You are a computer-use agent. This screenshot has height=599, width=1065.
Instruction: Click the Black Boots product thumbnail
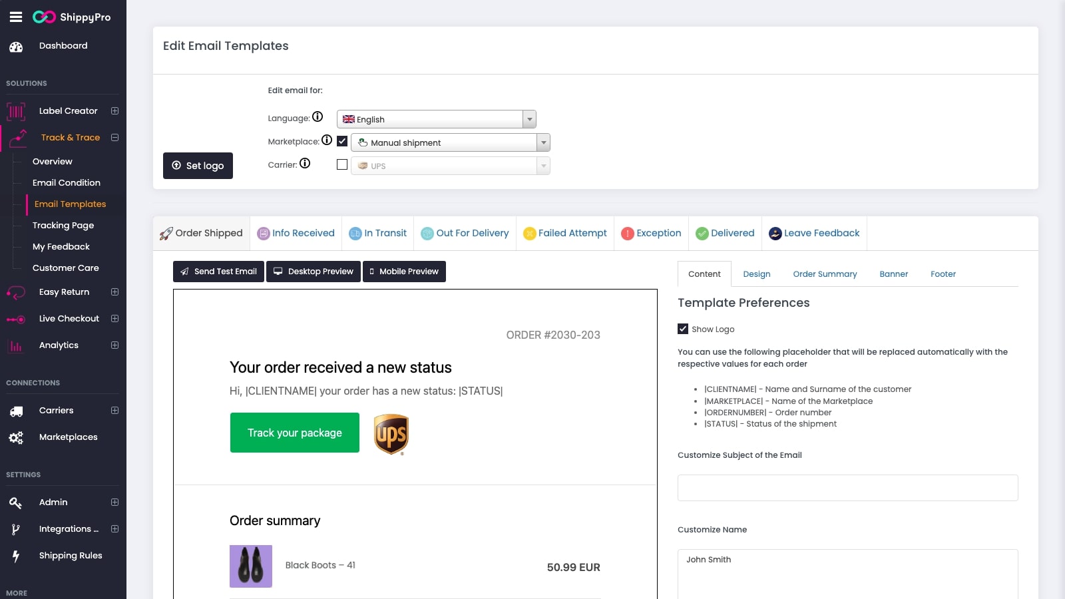(x=251, y=566)
